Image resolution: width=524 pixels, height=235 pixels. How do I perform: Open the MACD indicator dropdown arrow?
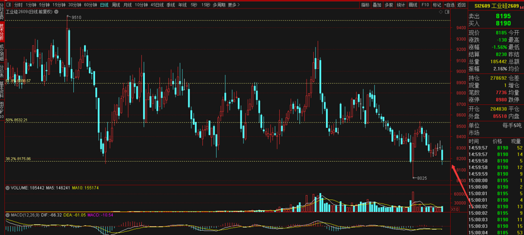[8, 214]
